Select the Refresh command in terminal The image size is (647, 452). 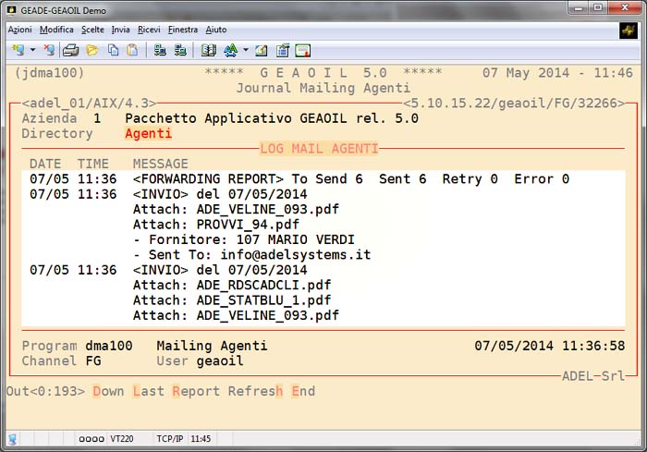tap(256, 391)
